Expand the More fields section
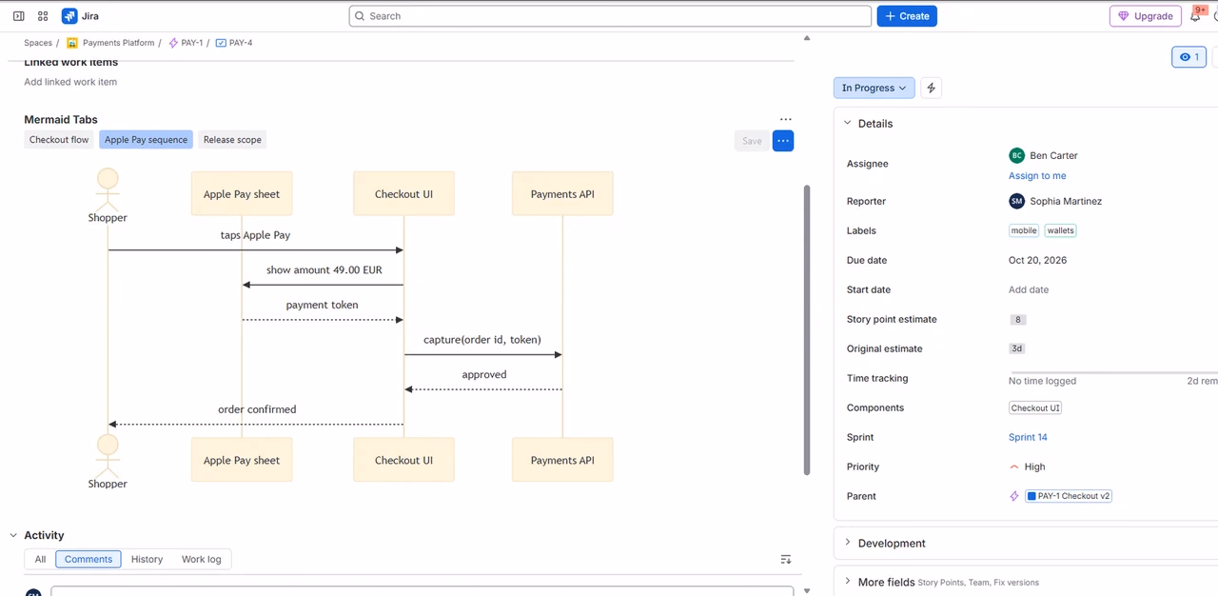 (x=848, y=582)
